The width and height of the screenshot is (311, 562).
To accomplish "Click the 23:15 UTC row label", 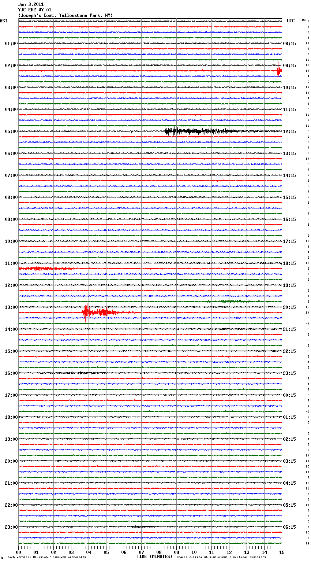I will 289,373.
